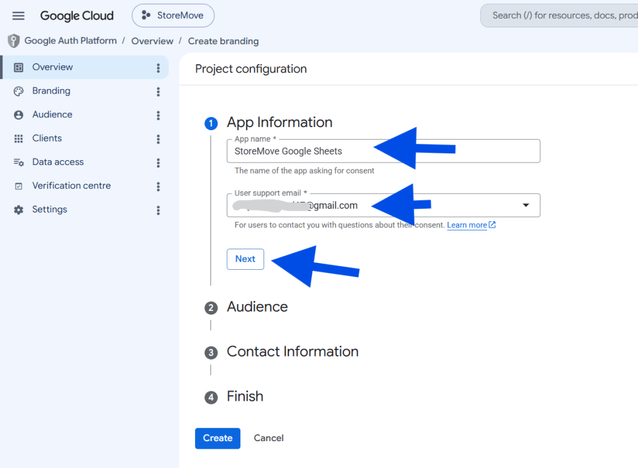
Task: Click the Next button
Action: click(245, 259)
